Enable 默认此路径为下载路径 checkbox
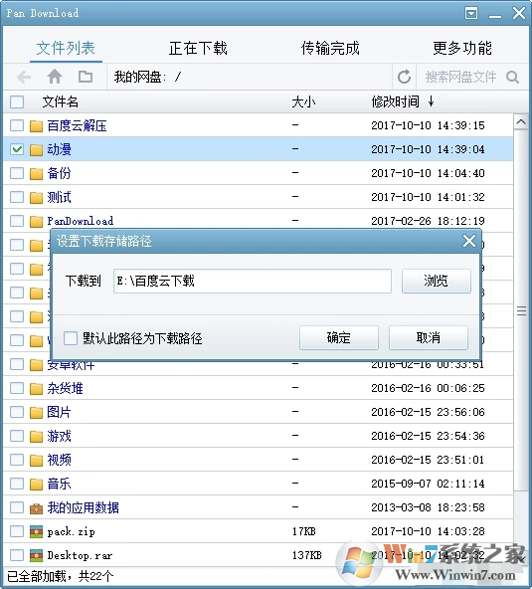532x589 pixels. [x=71, y=338]
